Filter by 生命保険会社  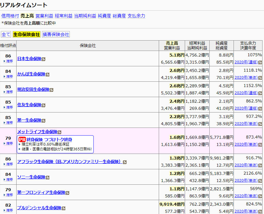click(x=26, y=34)
